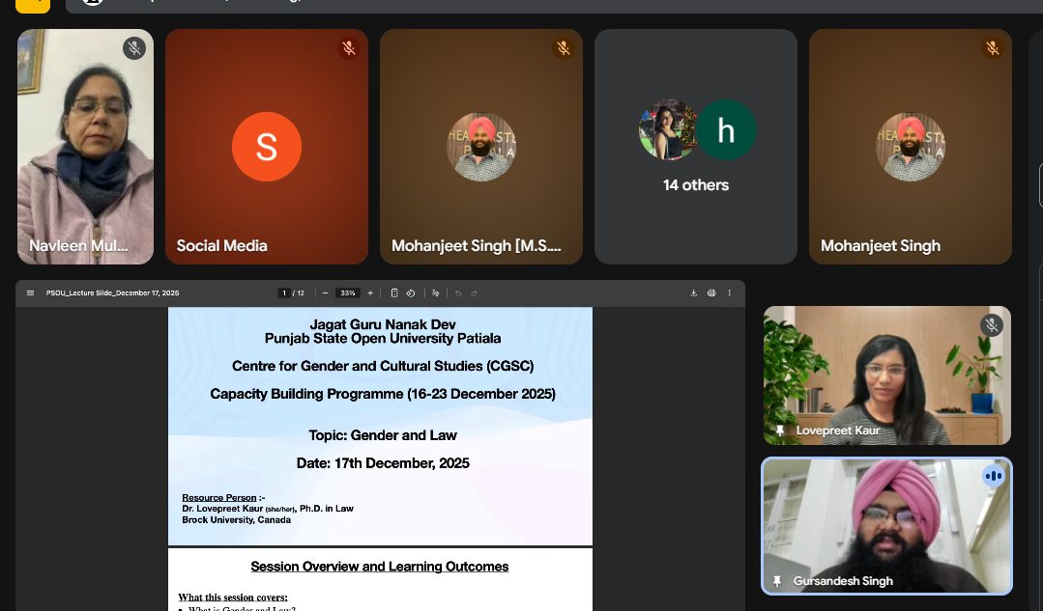Click the PDF page number field

tap(284, 292)
